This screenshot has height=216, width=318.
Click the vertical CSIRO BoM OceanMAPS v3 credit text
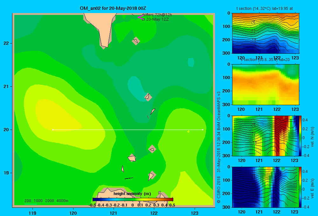(x=219, y=147)
